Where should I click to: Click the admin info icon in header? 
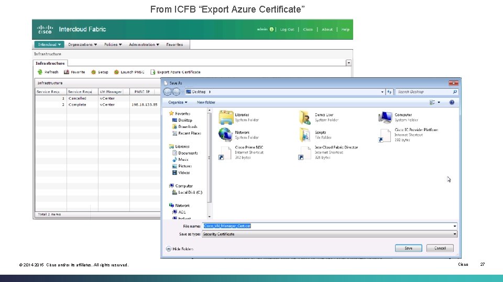[x=272, y=29]
